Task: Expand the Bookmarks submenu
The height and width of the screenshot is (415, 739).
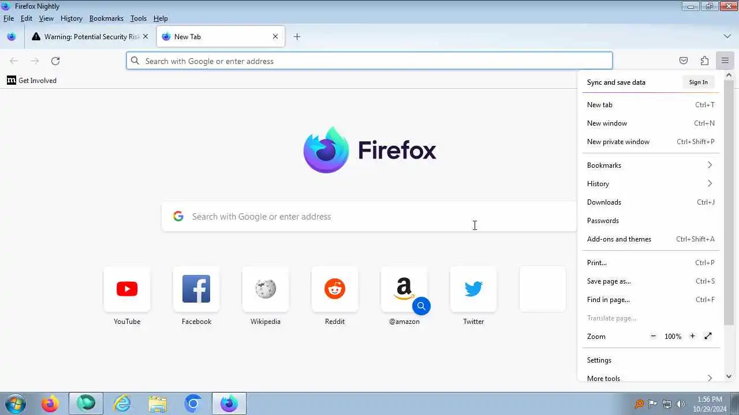Action: [x=651, y=165]
